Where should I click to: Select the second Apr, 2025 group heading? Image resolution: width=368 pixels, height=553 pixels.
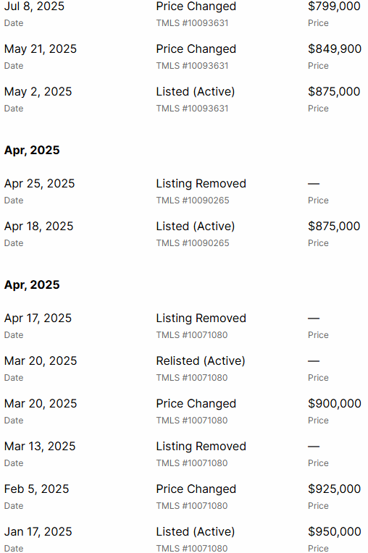(x=32, y=285)
